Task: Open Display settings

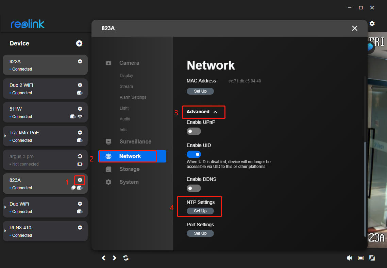Action: [127, 76]
